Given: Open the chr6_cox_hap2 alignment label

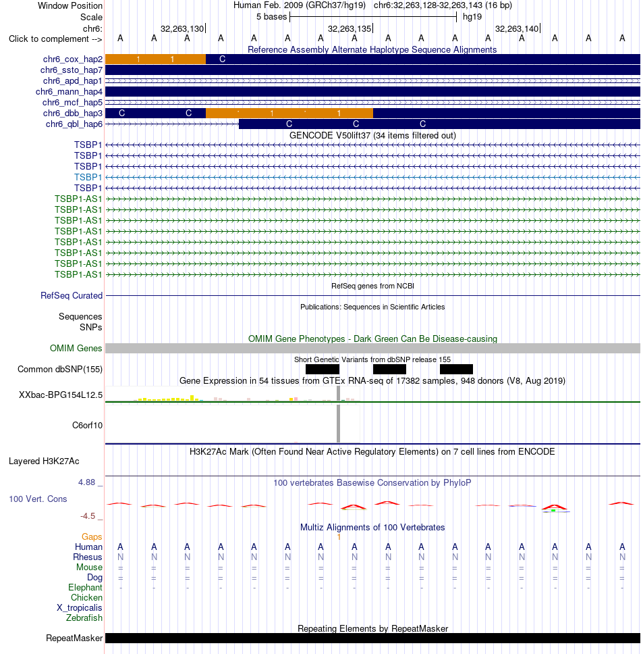Looking at the screenshot, I should [72, 59].
